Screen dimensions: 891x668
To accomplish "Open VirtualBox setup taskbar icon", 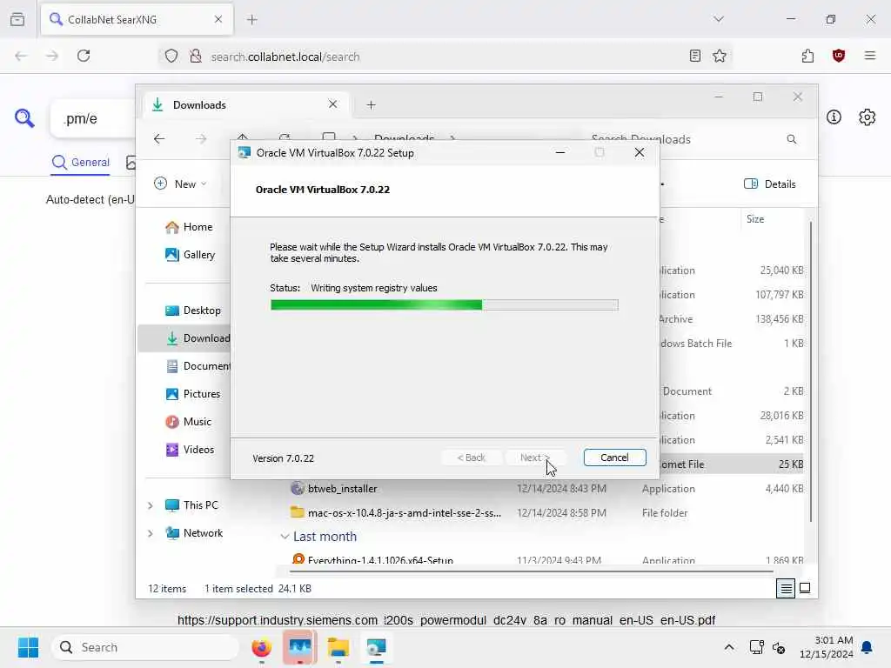I will pyautogui.click(x=376, y=647).
